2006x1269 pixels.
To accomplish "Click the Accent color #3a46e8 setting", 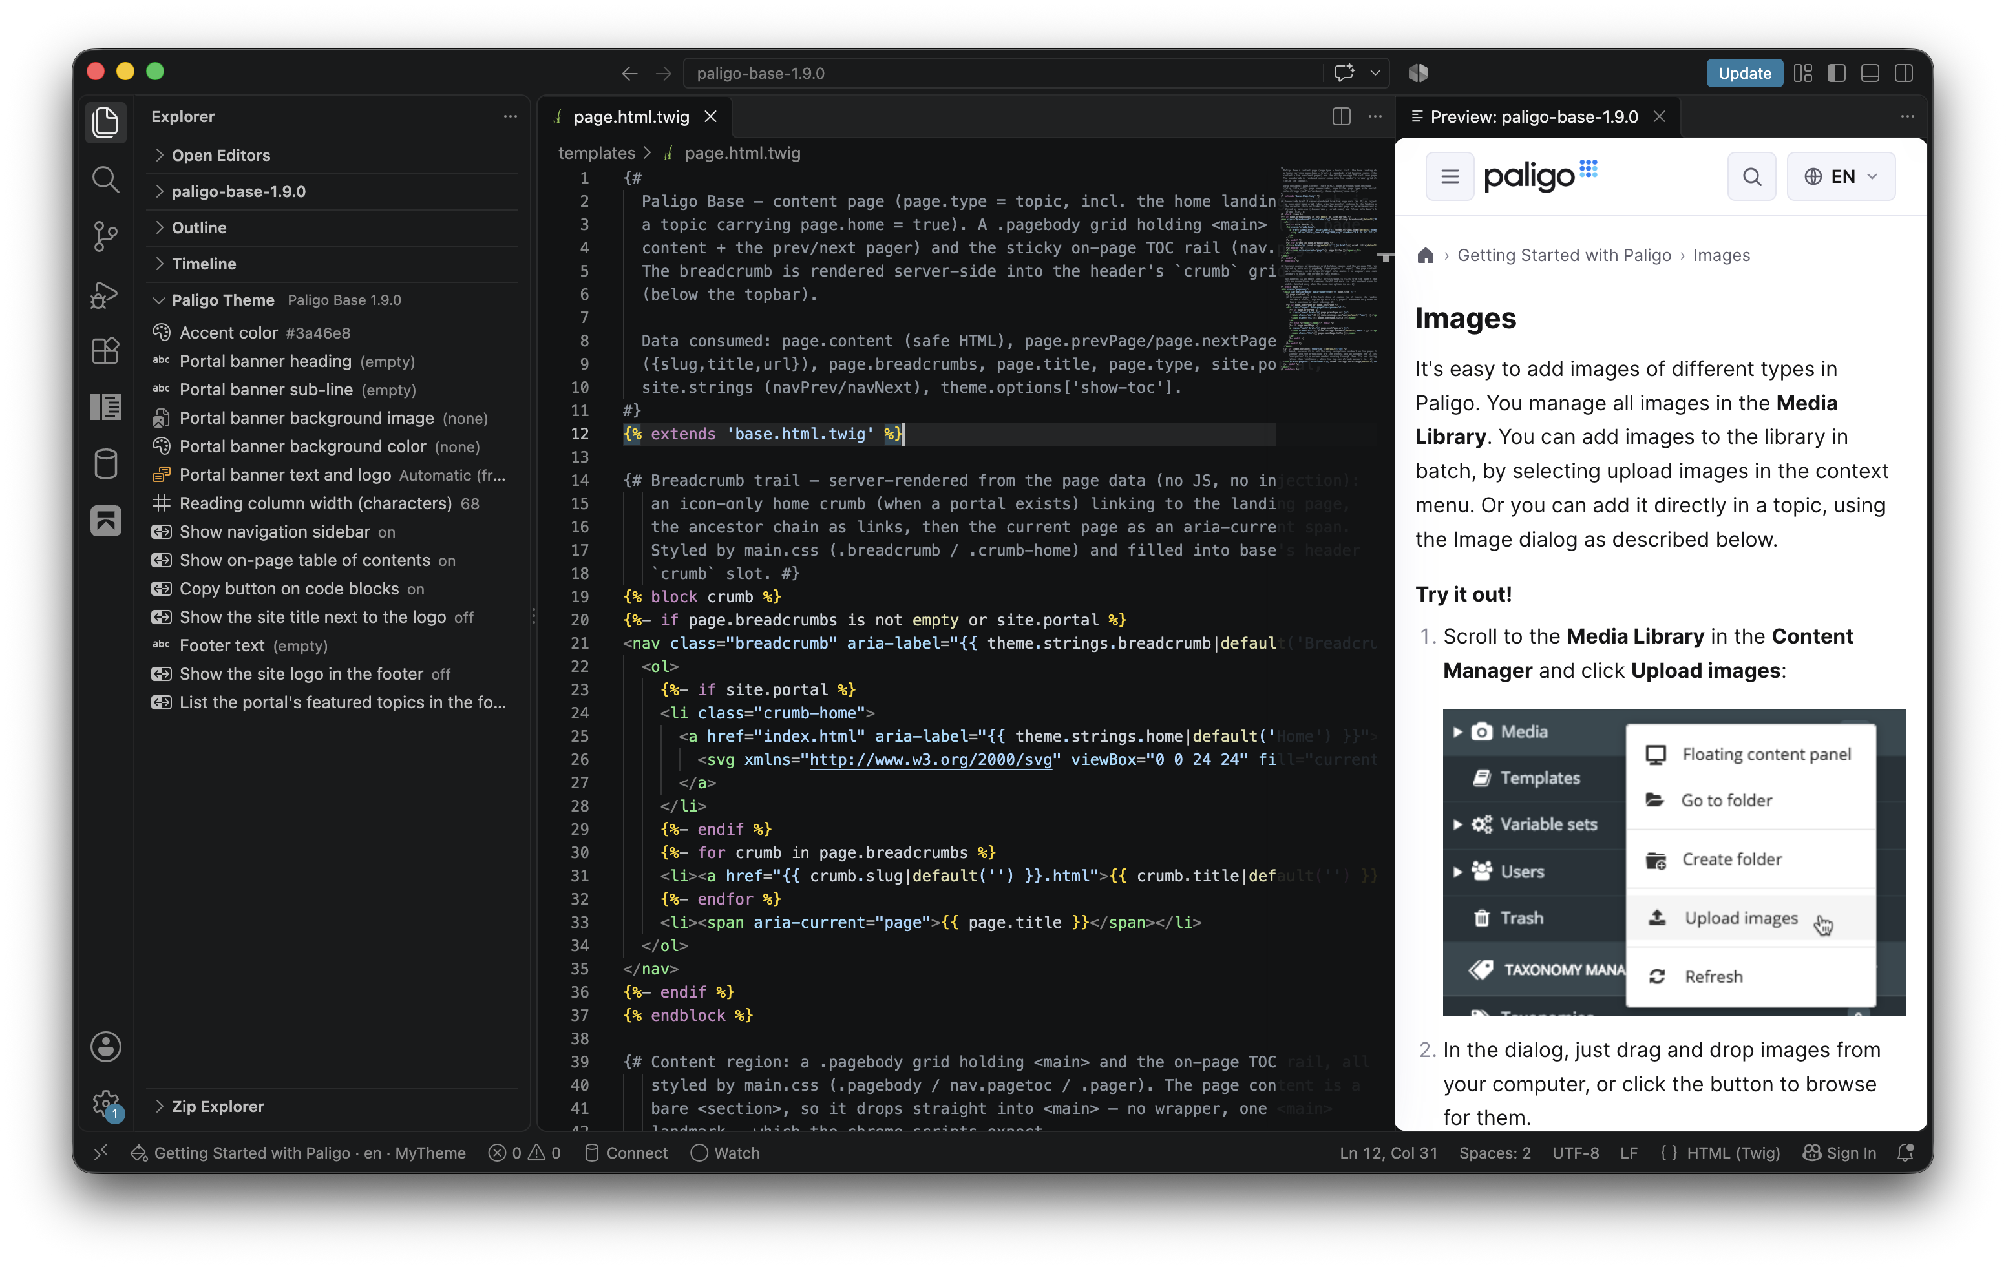I will (333, 332).
